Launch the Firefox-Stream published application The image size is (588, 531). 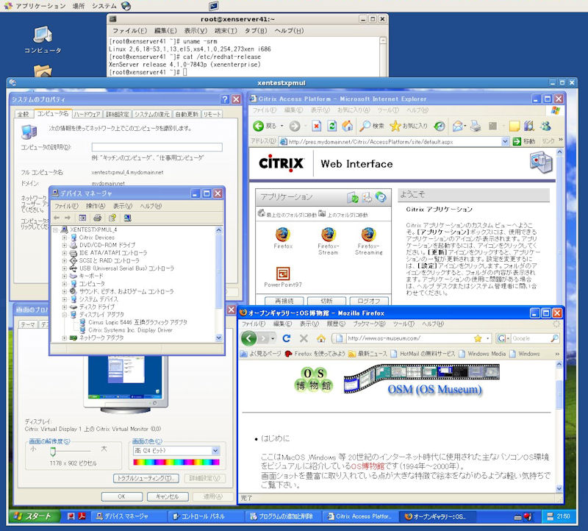[328, 235]
